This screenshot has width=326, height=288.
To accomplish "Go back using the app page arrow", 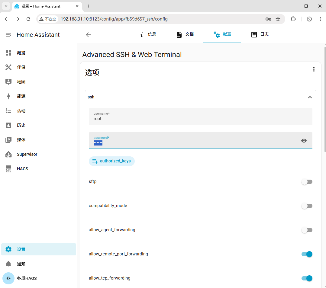I will click(88, 35).
